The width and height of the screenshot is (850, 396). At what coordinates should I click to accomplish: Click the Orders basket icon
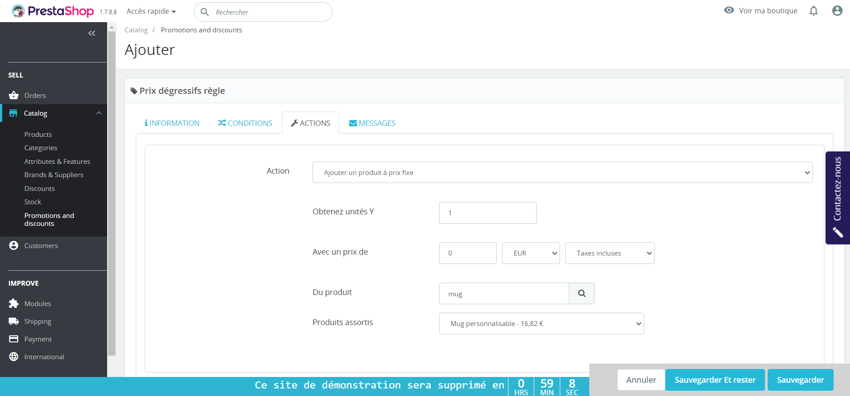[x=14, y=95]
